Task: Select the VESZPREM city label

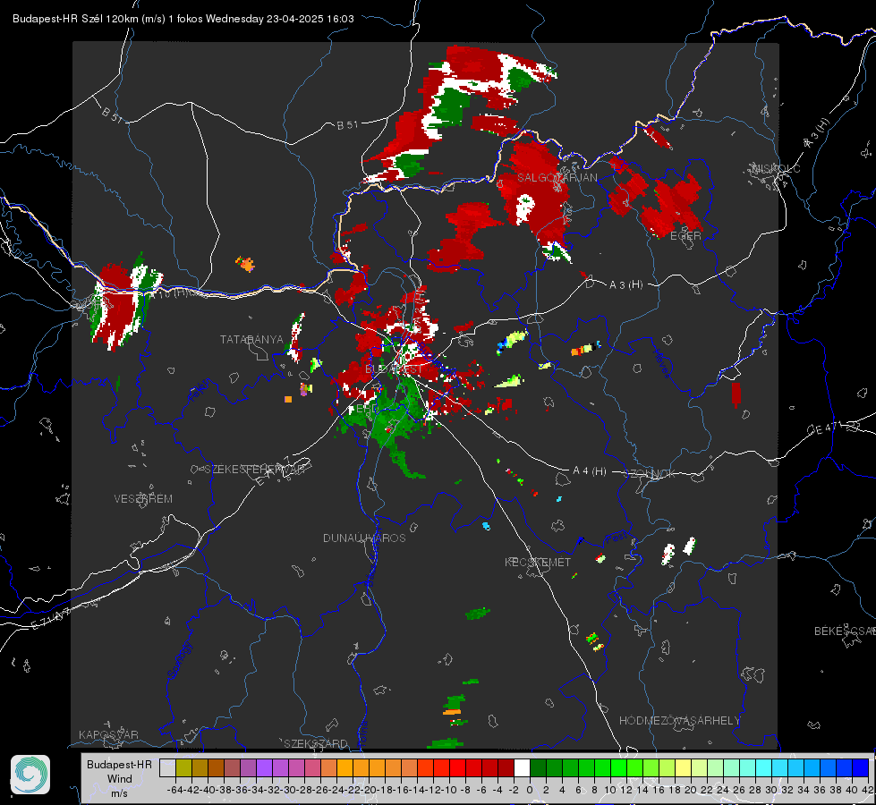Action: (143, 498)
